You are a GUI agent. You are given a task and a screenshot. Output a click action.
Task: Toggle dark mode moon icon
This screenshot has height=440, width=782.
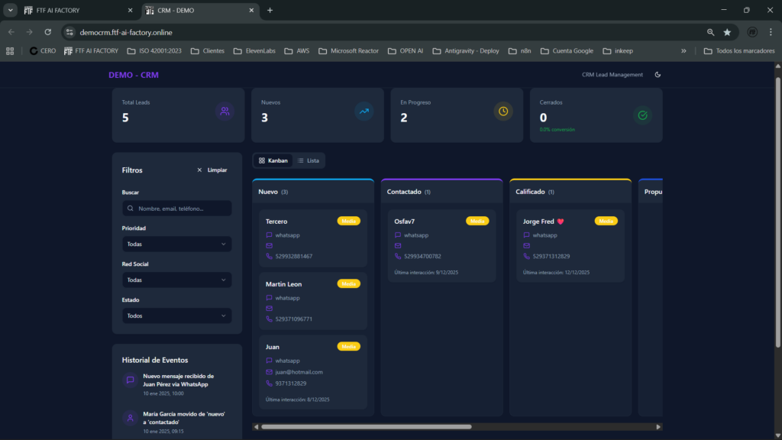[658, 75]
